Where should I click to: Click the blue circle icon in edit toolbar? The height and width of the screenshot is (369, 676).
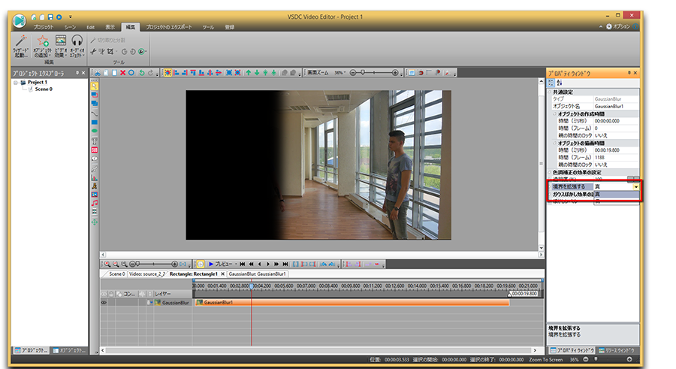tap(131, 73)
